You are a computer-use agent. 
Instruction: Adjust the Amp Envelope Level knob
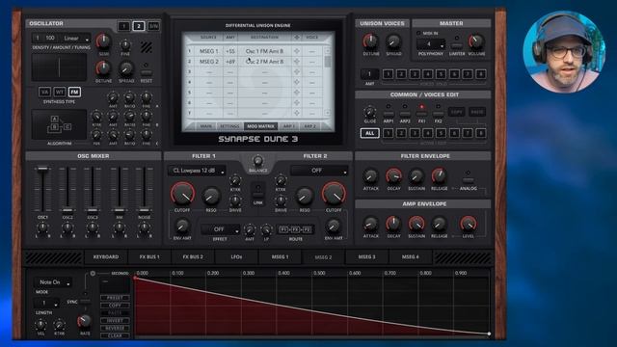coord(468,225)
